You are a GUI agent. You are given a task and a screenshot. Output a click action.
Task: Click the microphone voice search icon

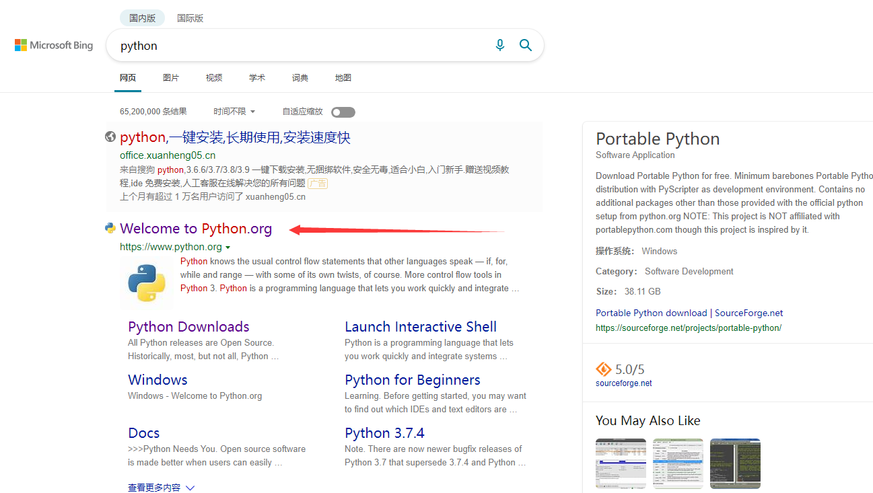499,44
